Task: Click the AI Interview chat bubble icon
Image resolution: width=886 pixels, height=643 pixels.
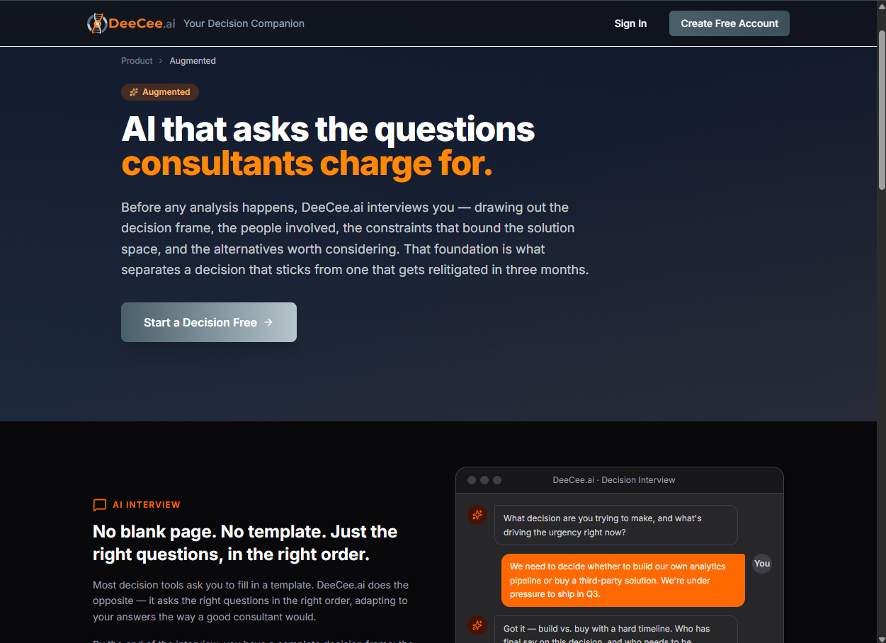Action: pos(100,505)
